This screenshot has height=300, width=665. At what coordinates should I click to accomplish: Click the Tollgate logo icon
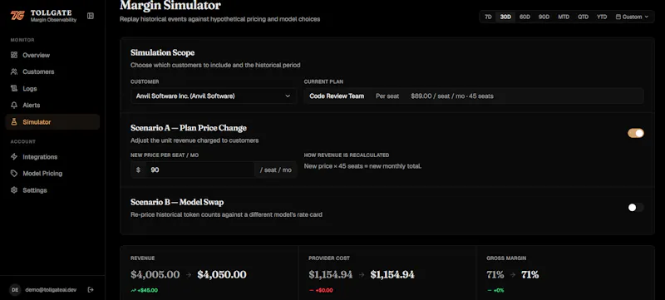point(17,16)
